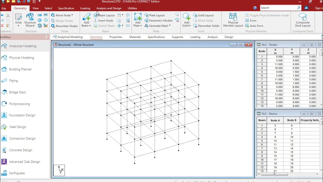
Task: Switch to the View ribbon tab
Action: 36,8
